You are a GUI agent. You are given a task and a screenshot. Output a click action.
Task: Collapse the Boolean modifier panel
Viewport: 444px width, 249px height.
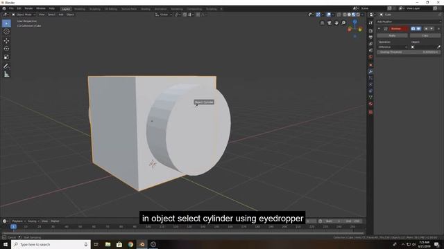(379, 28)
